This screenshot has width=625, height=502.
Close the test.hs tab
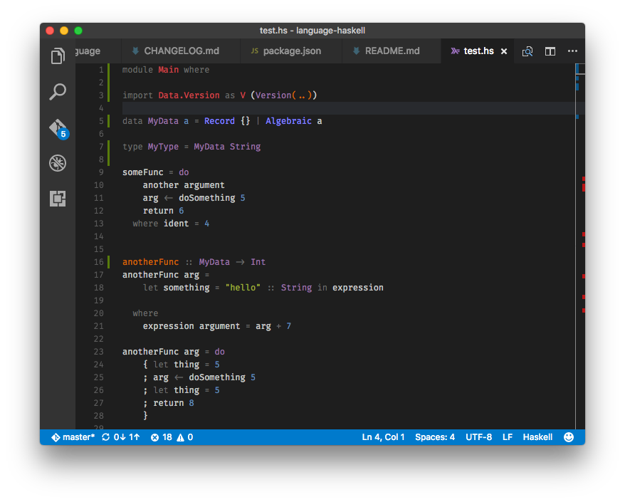[x=504, y=51]
